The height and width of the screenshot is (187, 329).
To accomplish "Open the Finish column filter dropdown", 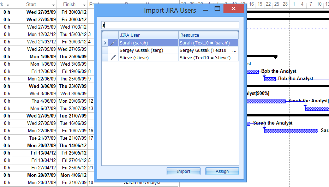I will click(84, 5).
